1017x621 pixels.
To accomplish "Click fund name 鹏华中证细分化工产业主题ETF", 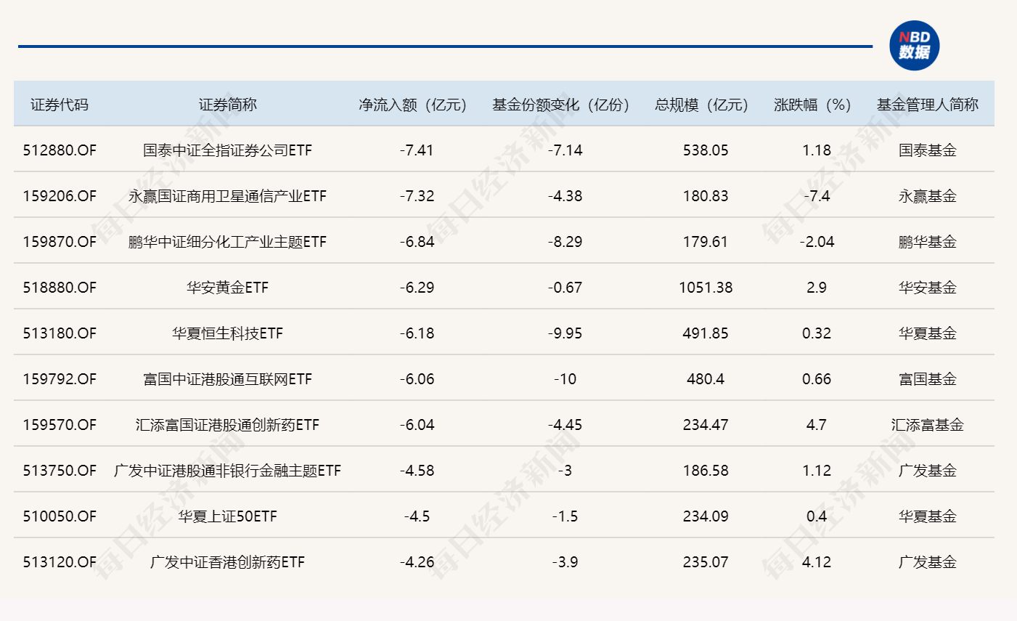I will (227, 242).
